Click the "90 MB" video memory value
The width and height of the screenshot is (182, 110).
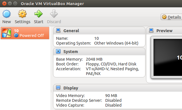coord(111,96)
